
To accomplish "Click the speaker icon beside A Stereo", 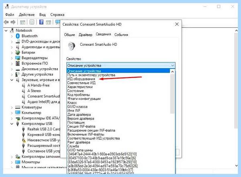I will [24, 91].
